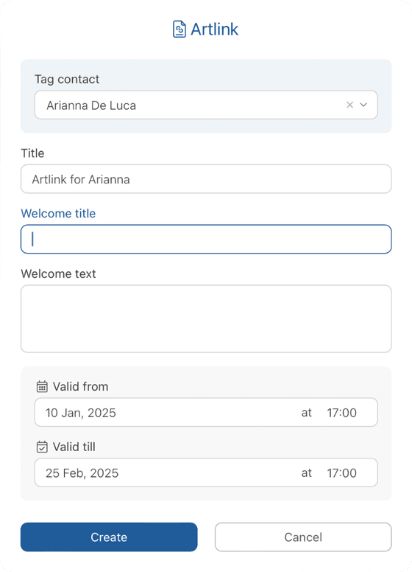The image size is (412, 572).
Task: Click the Valid from calendar icon
Action: point(42,387)
